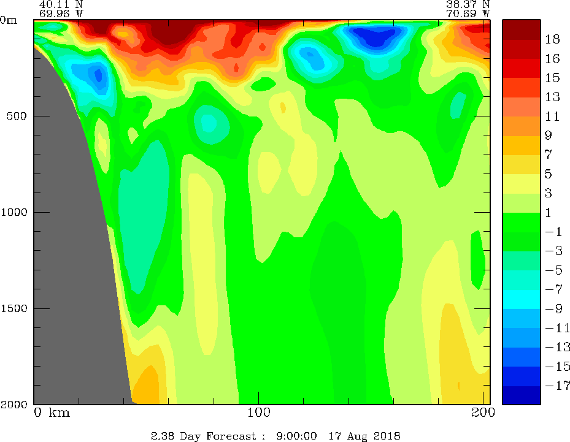Click the colorbar label -11
570x442 pixels.
557,328
